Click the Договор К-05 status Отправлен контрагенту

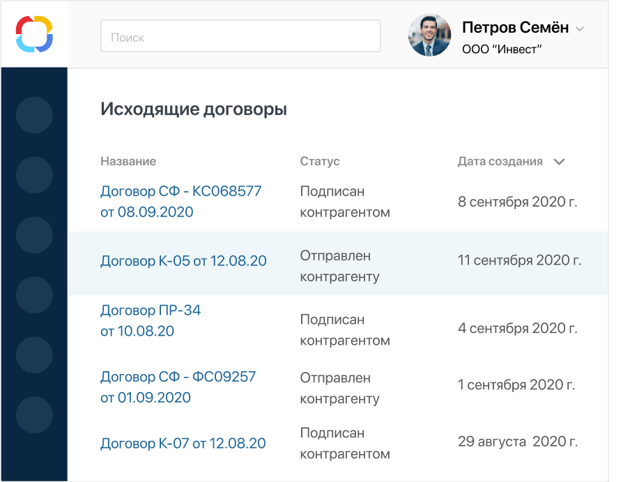(x=339, y=266)
